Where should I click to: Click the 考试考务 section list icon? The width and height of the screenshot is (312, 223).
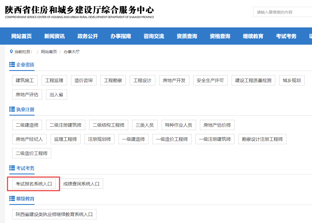(12, 168)
